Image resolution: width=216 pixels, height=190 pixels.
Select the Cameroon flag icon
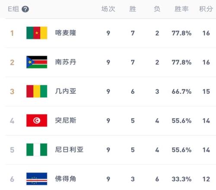(x=37, y=33)
